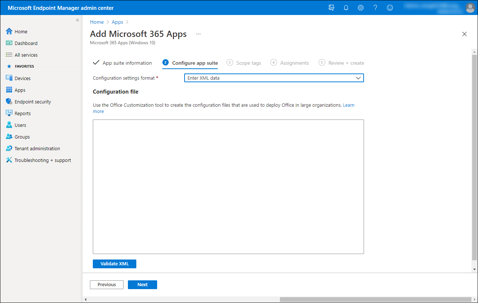Viewport: 478px width, 303px height.
Task: Click the Previous button
Action: point(107,285)
